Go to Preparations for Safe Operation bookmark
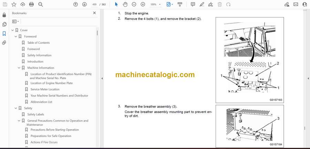The height and width of the screenshot is (149, 310). coord(51,136)
